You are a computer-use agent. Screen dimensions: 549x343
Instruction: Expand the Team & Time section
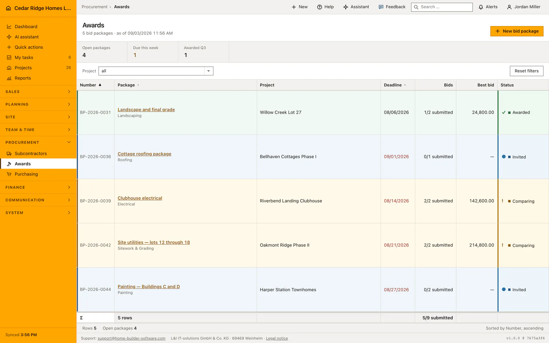[38, 130]
